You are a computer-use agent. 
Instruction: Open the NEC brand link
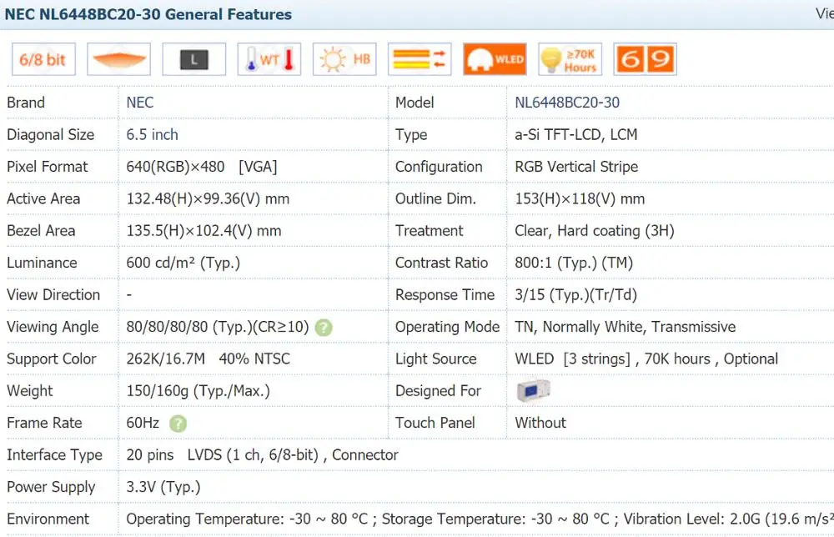tap(140, 103)
